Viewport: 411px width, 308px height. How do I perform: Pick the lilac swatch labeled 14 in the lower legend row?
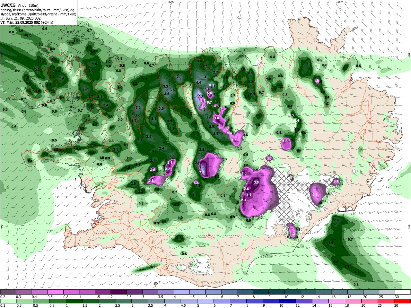(x=320, y=301)
